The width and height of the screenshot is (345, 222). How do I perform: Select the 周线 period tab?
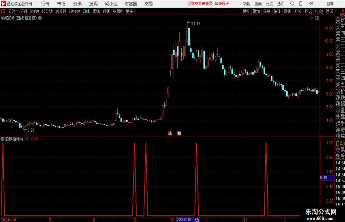(x=96, y=11)
